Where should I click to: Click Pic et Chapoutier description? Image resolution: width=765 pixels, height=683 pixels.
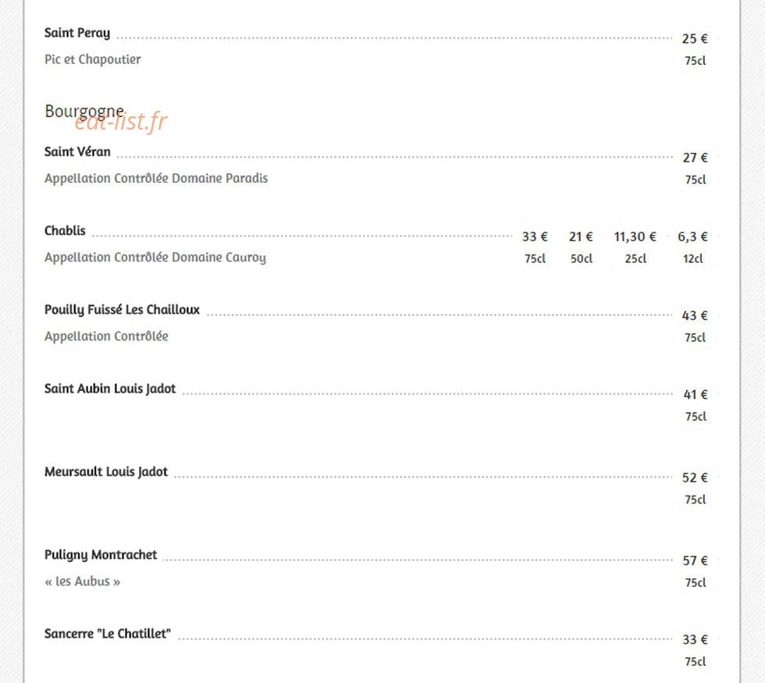[92, 59]
